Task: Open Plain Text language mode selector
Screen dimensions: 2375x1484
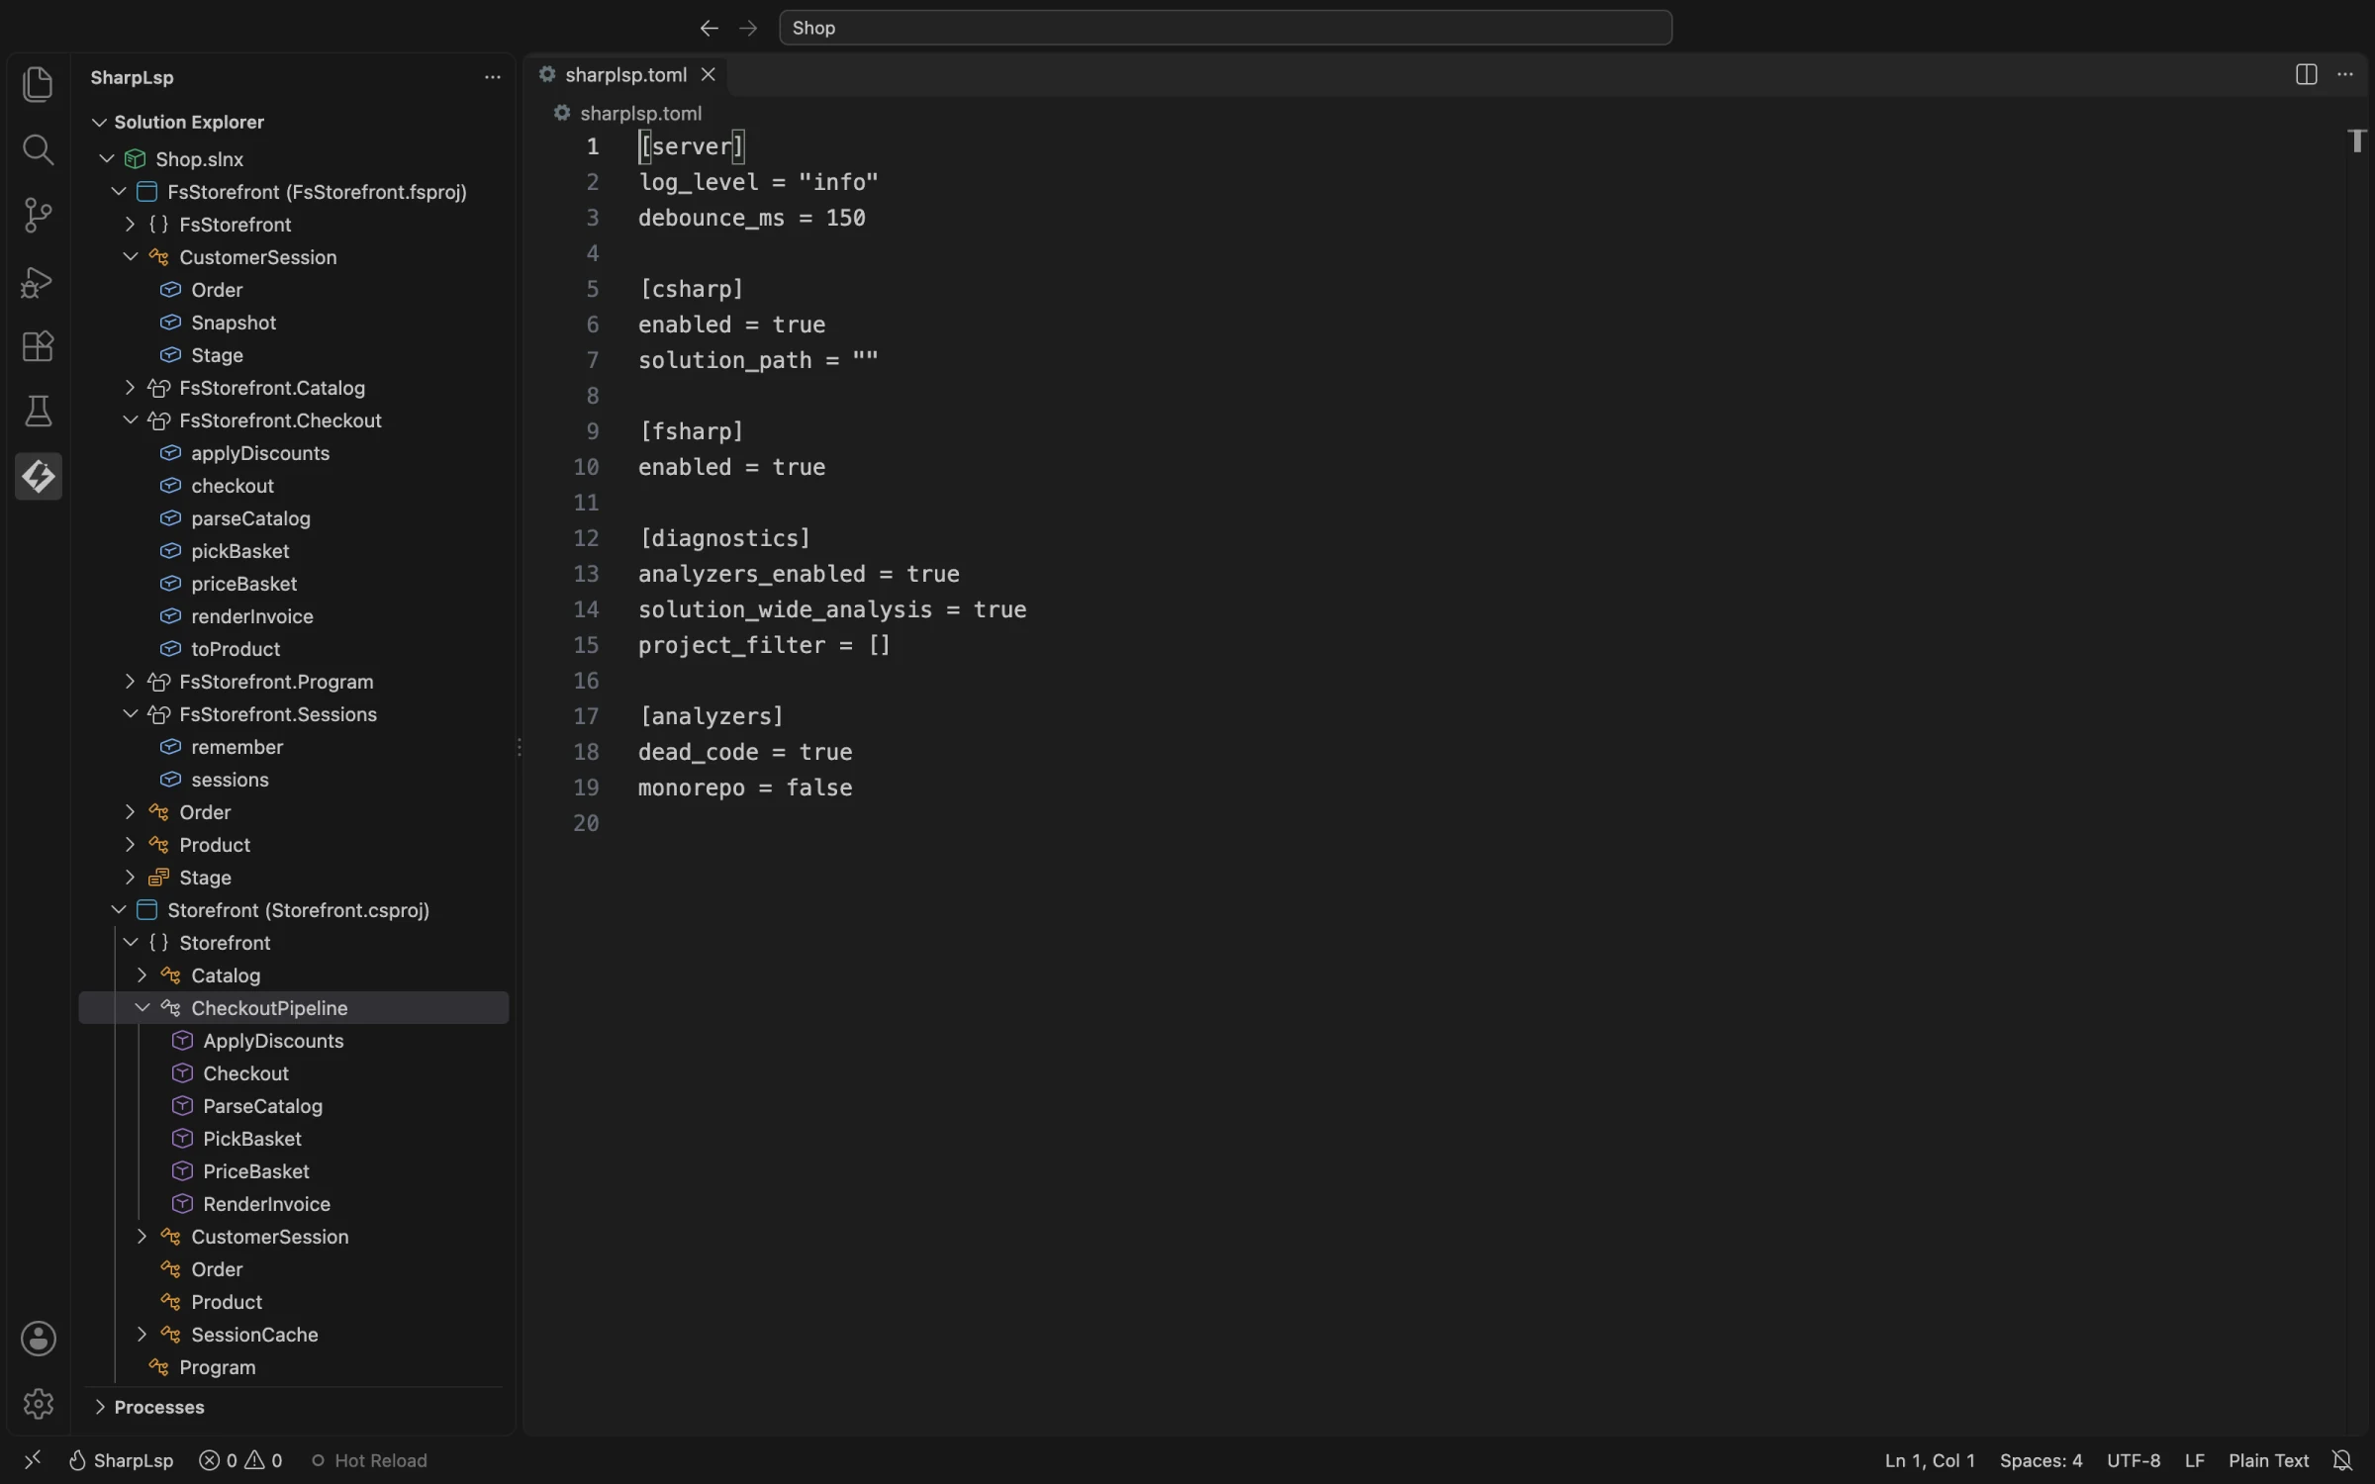Action: pyautogui.click(x=2268, y=1460)
